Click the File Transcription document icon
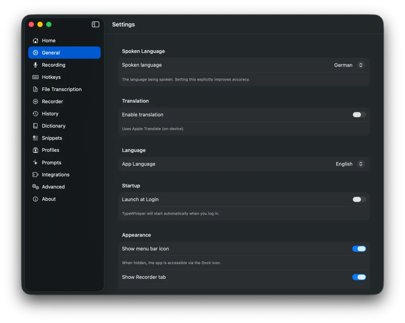 click(35, 89)
